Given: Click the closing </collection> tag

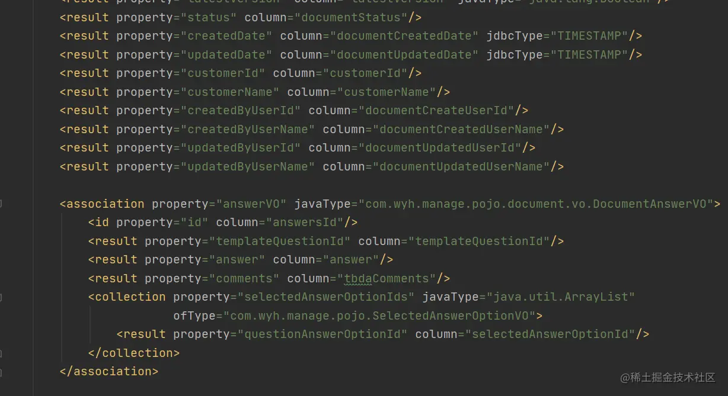Looking at the screenshot, I should 134,353.
